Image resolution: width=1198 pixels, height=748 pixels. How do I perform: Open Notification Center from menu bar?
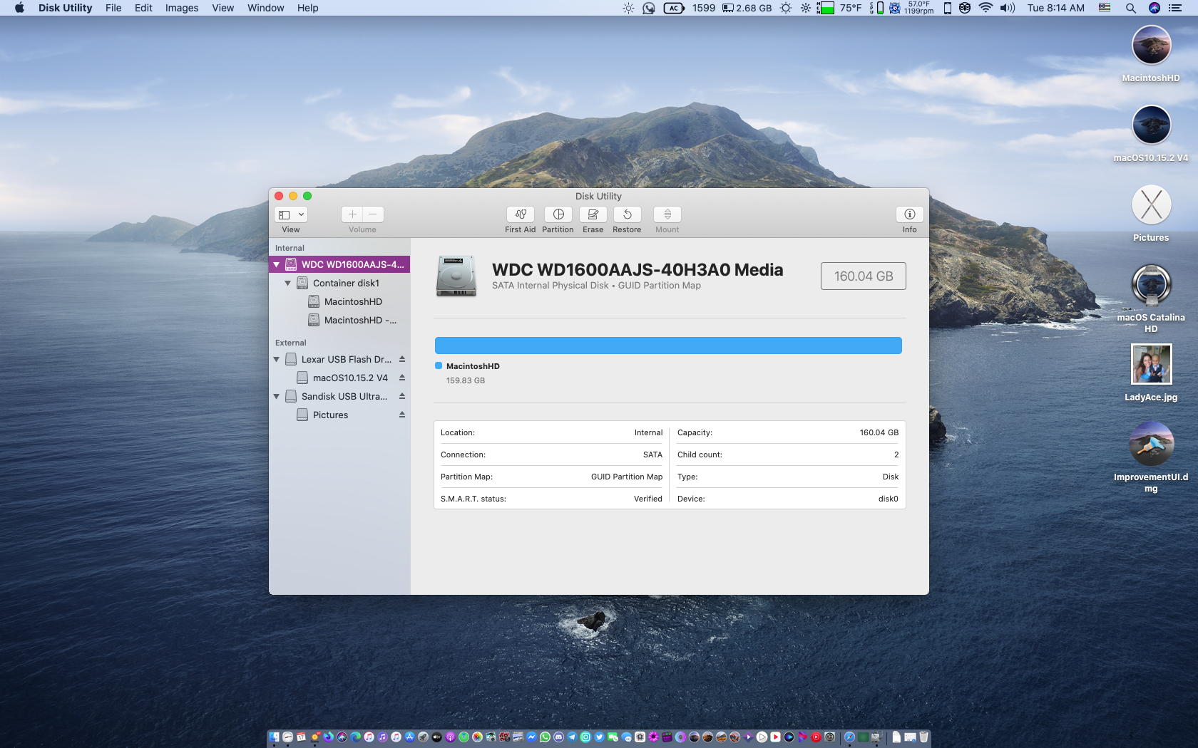click(1174, 8)
